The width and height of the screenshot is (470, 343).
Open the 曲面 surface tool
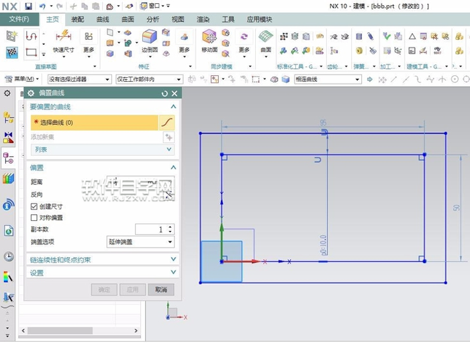[266, 39]
